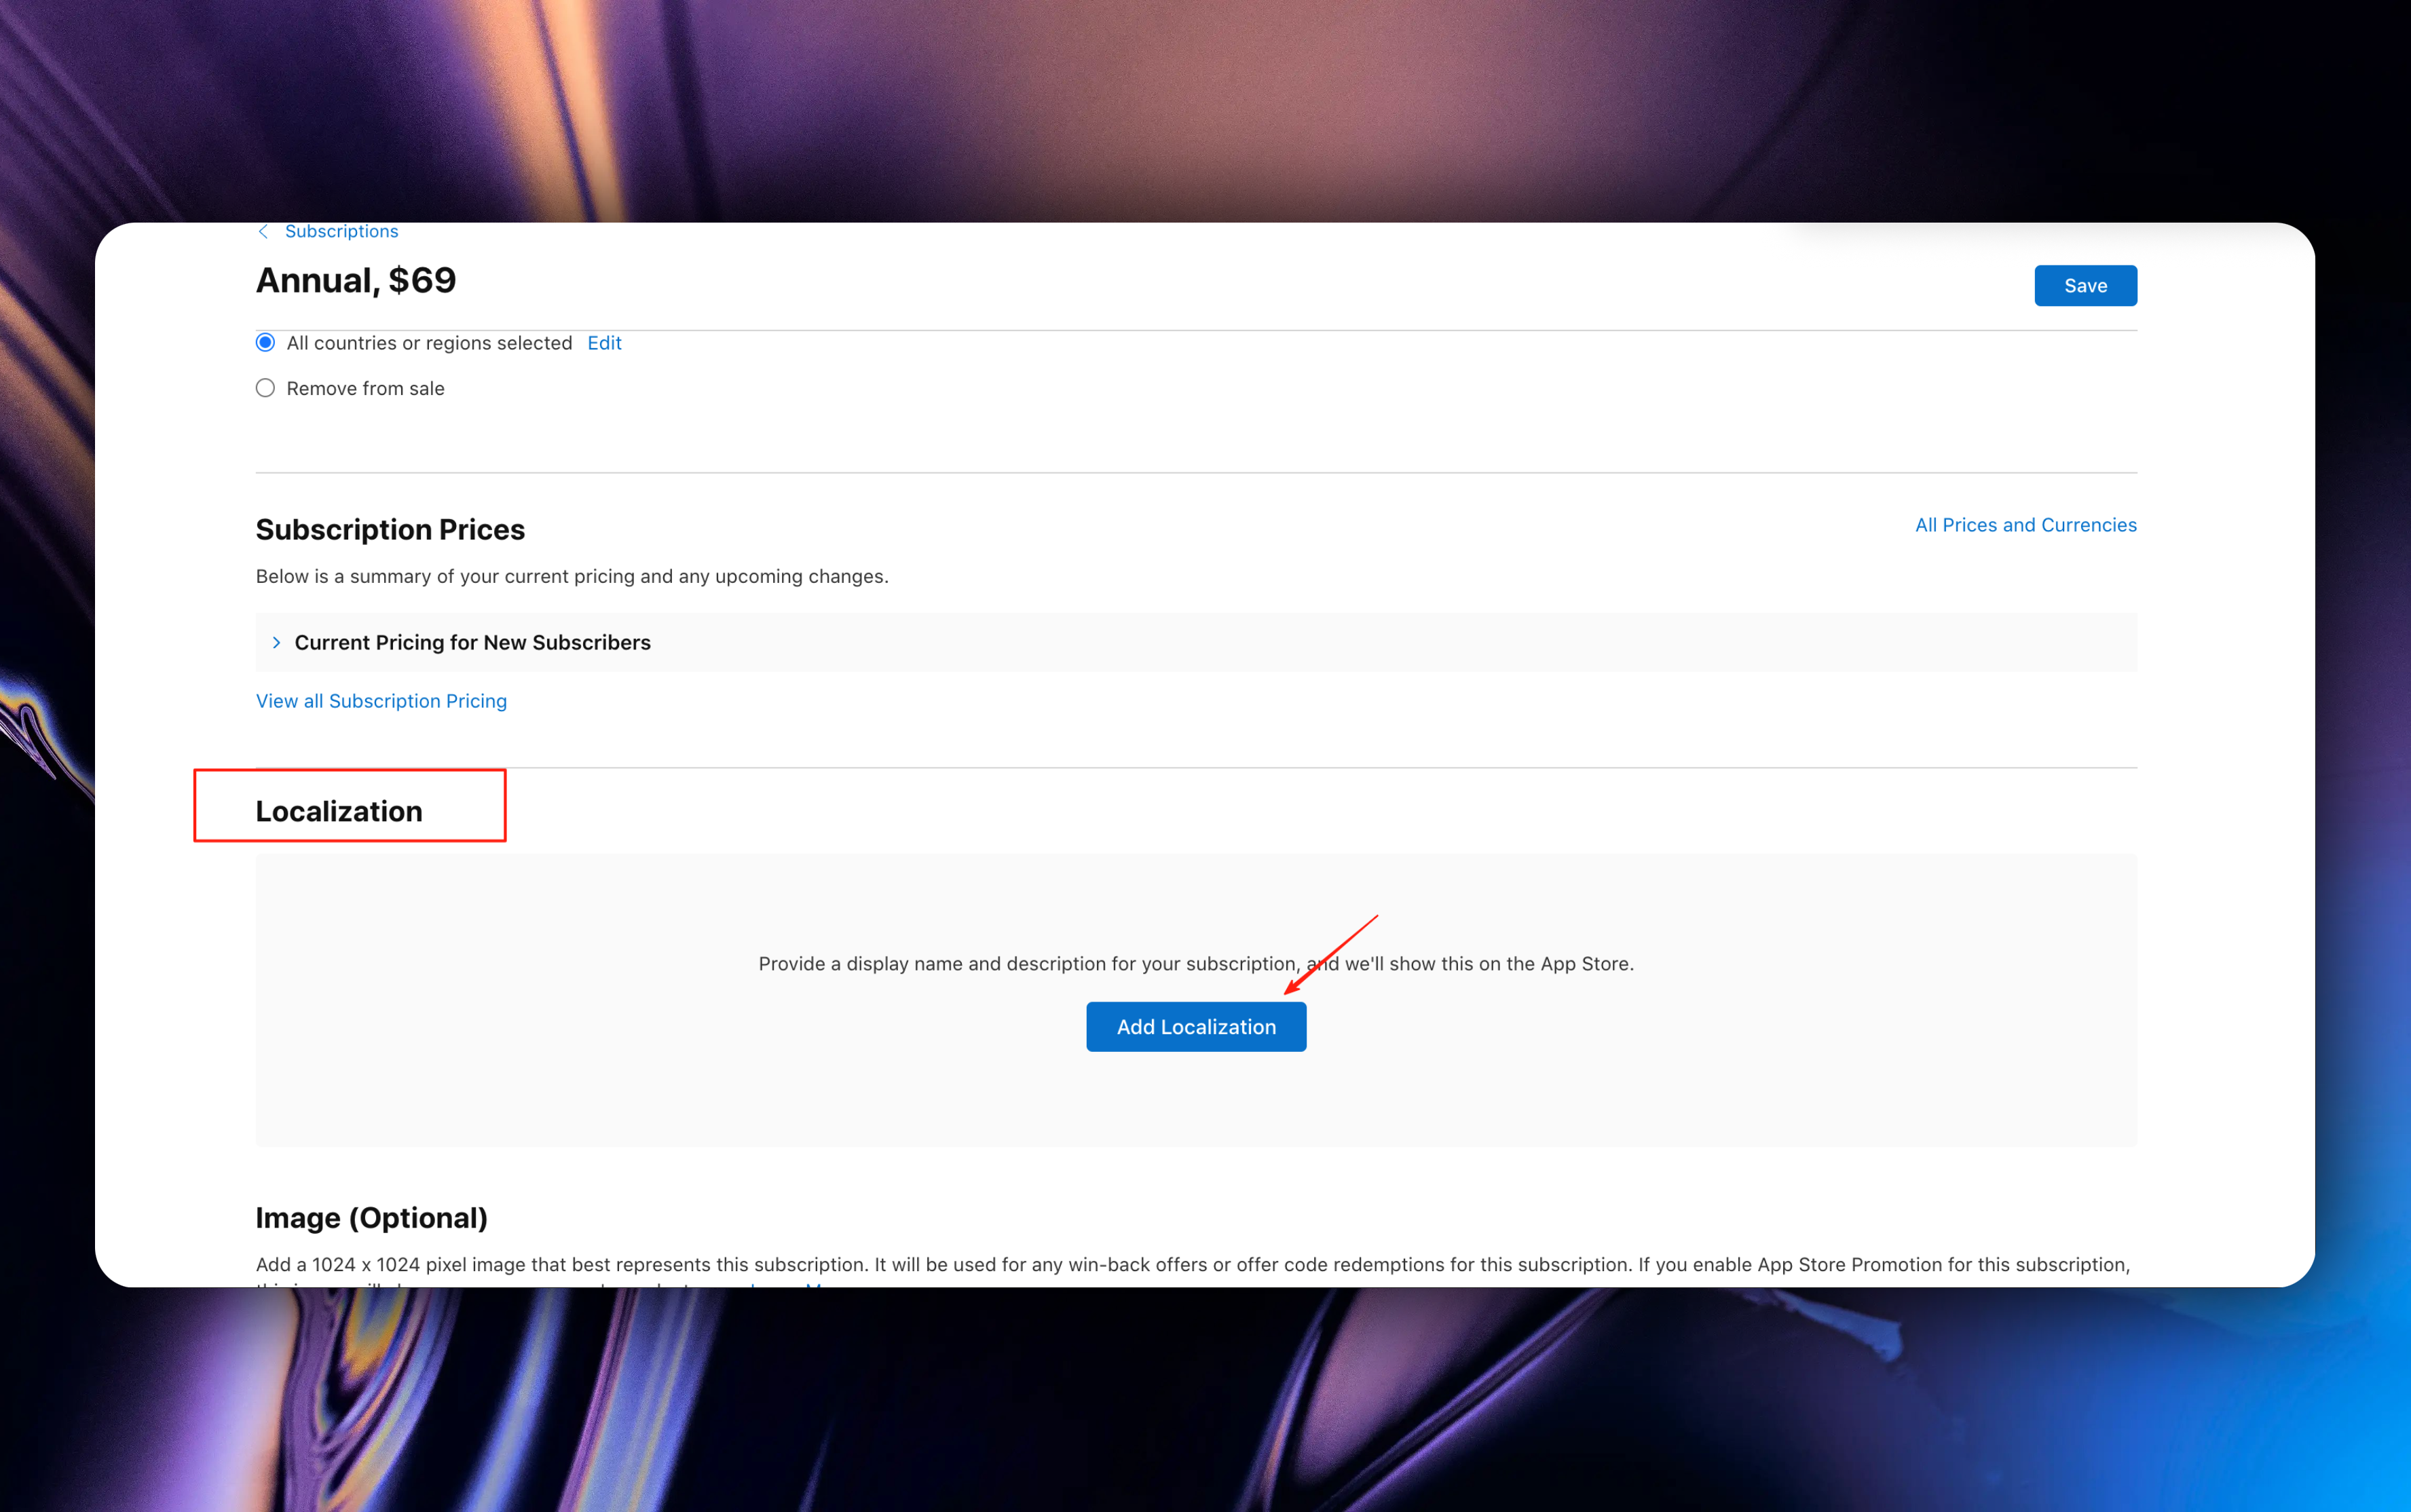Click the 'All countries or regions selected' label
Viewport: 2411px width, 1512px height.
click(429, 343)
